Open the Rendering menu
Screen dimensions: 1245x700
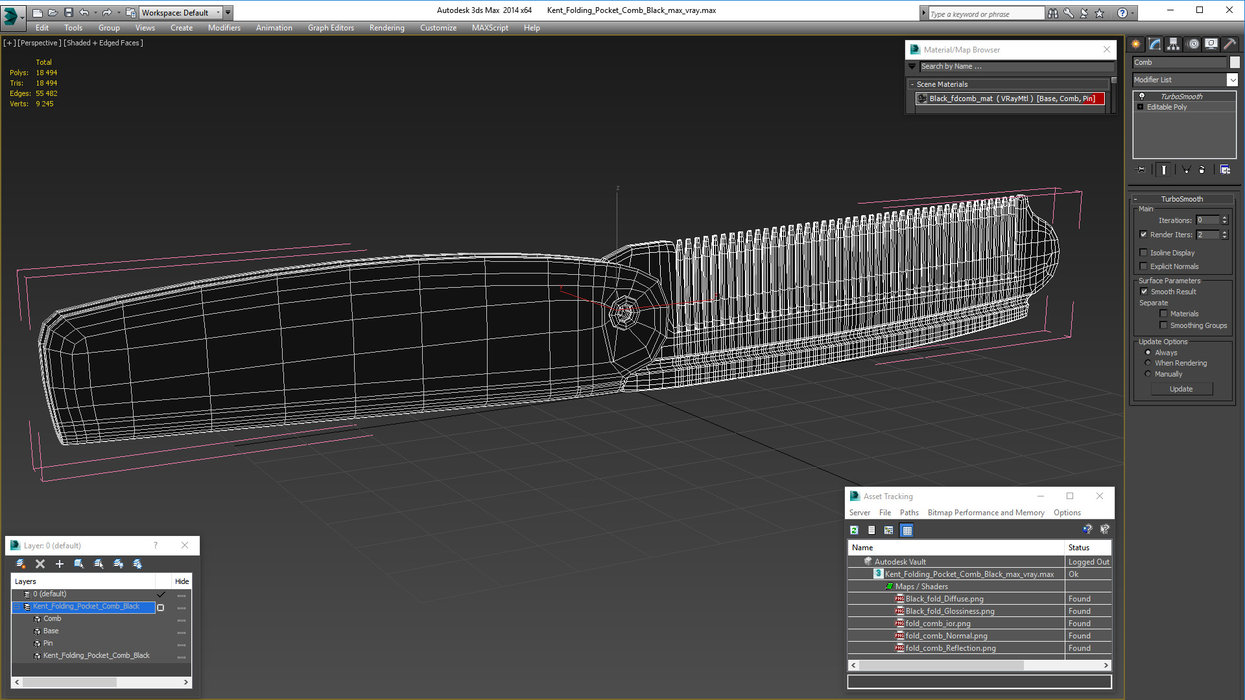coord(386,28)
